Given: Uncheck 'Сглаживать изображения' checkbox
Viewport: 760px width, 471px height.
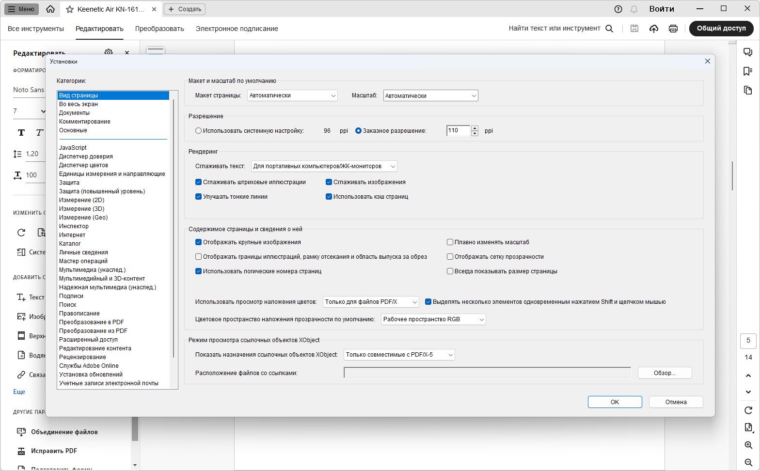Looking at the screenshot, I should (329, 182).
